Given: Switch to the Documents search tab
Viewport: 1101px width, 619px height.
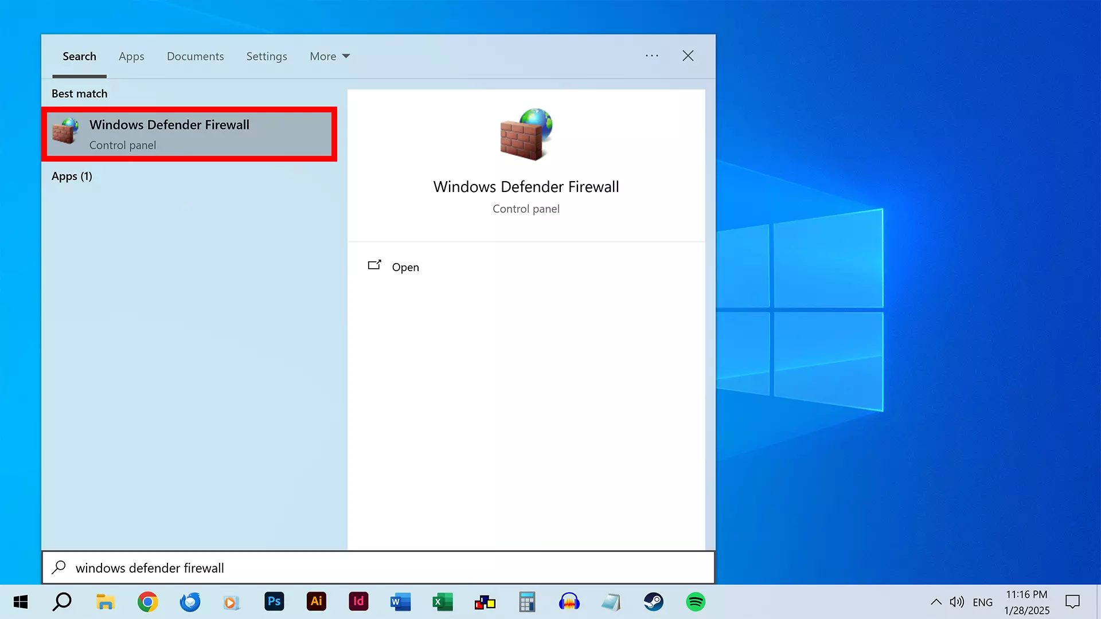Looking at the screenshot, I should (x=195, y=56).
